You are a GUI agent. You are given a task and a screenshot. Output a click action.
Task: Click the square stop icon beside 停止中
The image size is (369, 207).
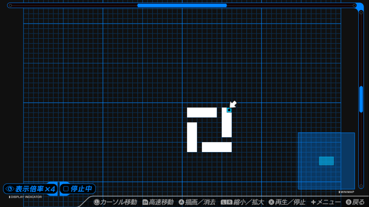66,189
